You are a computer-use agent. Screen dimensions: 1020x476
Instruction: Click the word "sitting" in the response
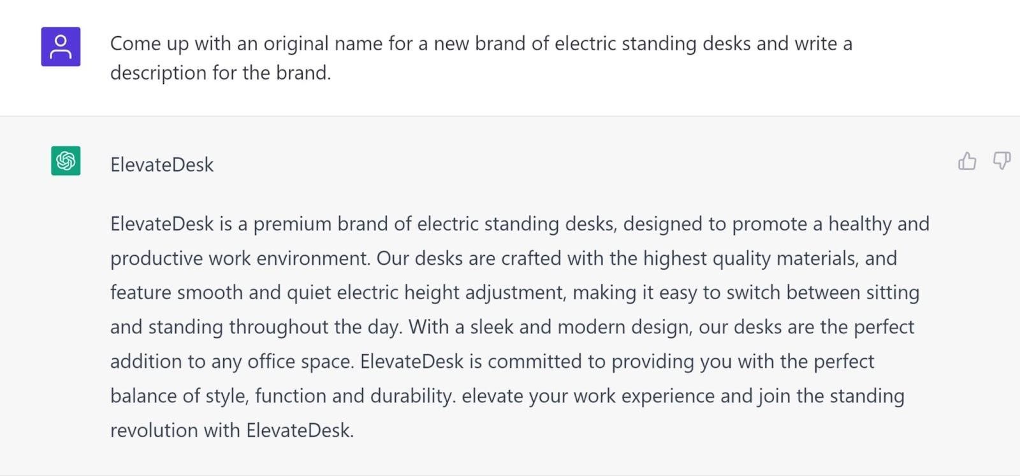coord(892,293)
